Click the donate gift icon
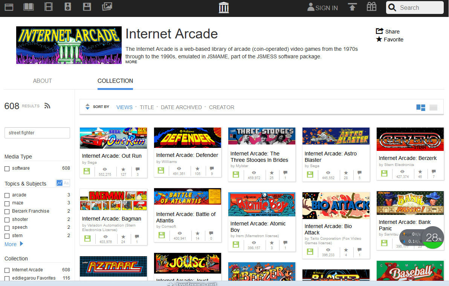Screen dimensions: 449x286 pos(371,6)
